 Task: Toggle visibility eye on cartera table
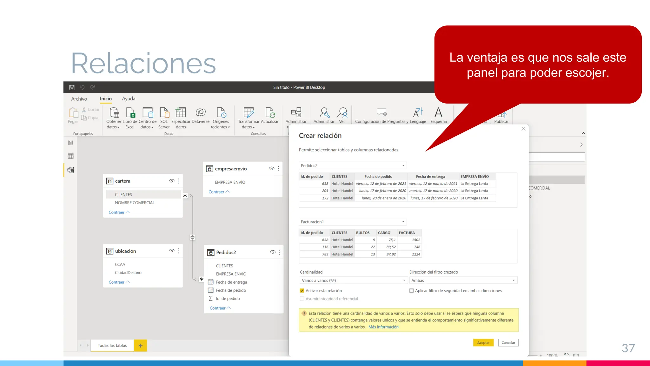coord(171,181)
